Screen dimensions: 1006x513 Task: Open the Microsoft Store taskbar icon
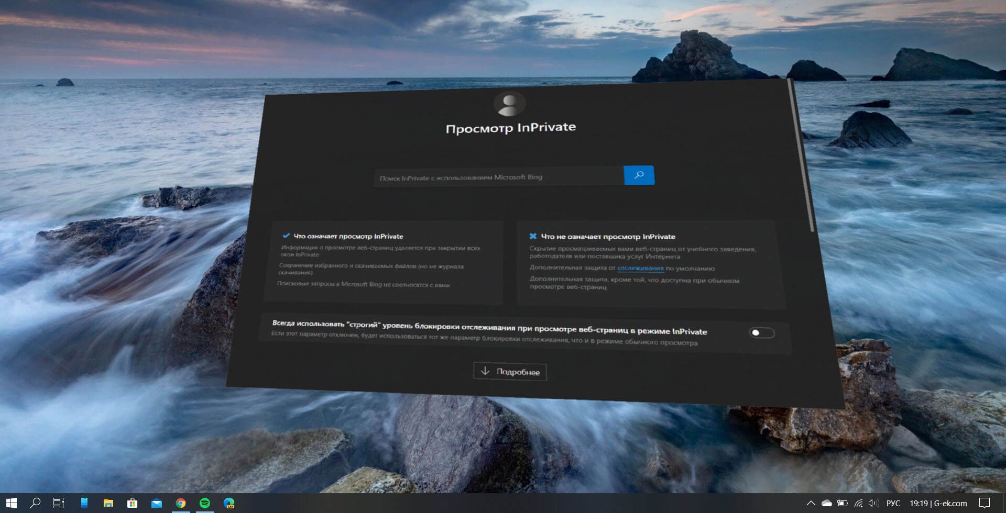[132, 503]
